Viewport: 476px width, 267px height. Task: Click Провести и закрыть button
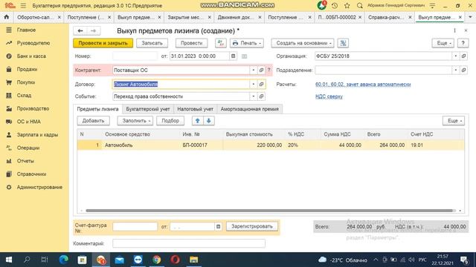tap(103, 43)
